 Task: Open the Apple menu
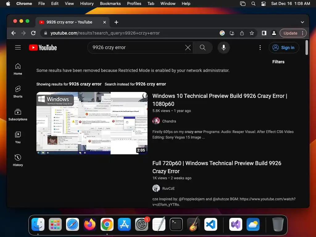click(8, 3)
